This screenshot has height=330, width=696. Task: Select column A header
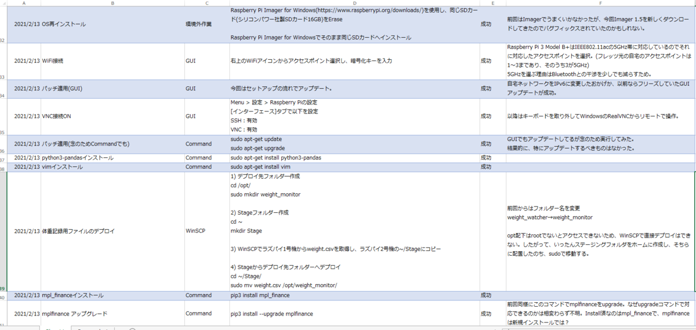point(23,3)
